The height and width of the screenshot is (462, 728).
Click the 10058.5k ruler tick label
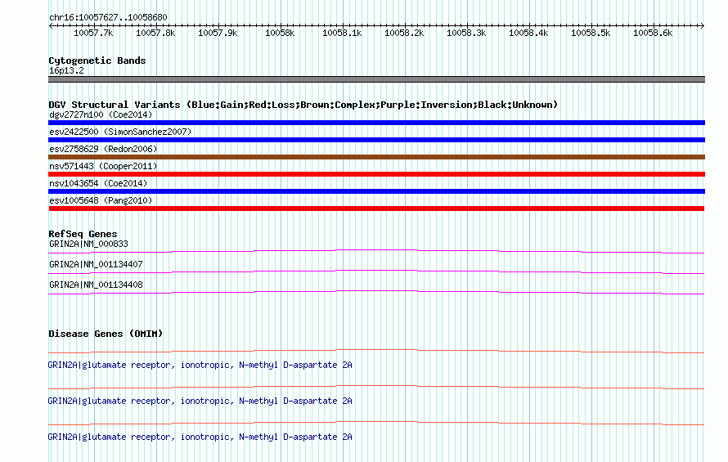(591, 33)
